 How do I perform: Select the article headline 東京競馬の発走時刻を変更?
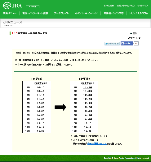coord(33,33)
